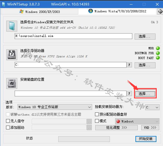Check the 预分配驱动器盘符 checkbox
Image resolution: width=163 pixels, height=146 pixels.
[97, 114]
